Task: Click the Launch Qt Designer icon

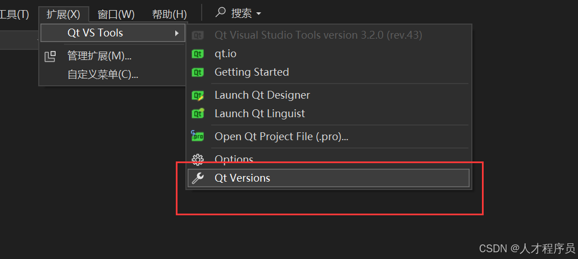Action: 198,95
